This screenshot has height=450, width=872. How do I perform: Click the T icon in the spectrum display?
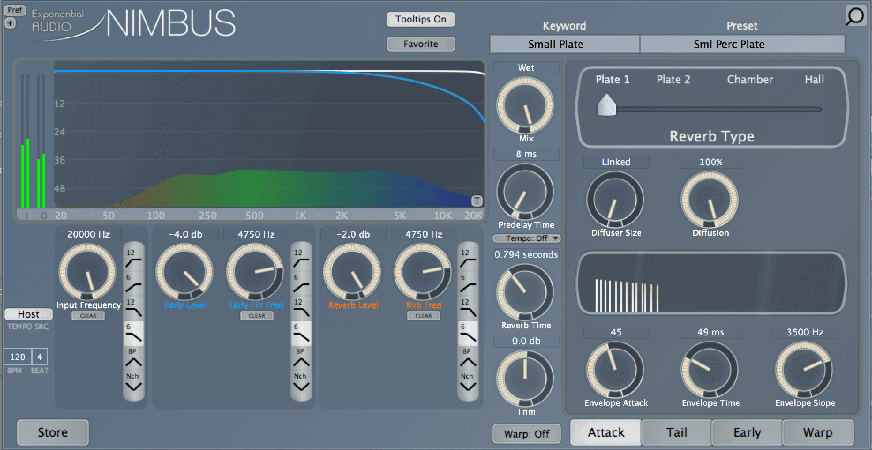[x=477, y=201]
